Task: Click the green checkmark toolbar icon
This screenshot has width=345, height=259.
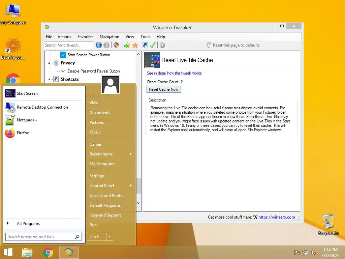Action: point(153,45)
